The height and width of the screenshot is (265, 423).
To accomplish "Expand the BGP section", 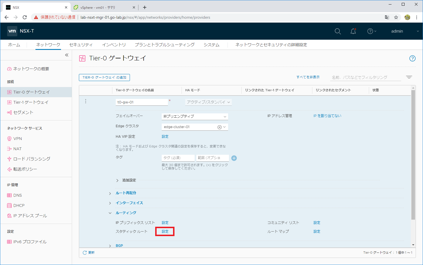I will pos(110,246).
